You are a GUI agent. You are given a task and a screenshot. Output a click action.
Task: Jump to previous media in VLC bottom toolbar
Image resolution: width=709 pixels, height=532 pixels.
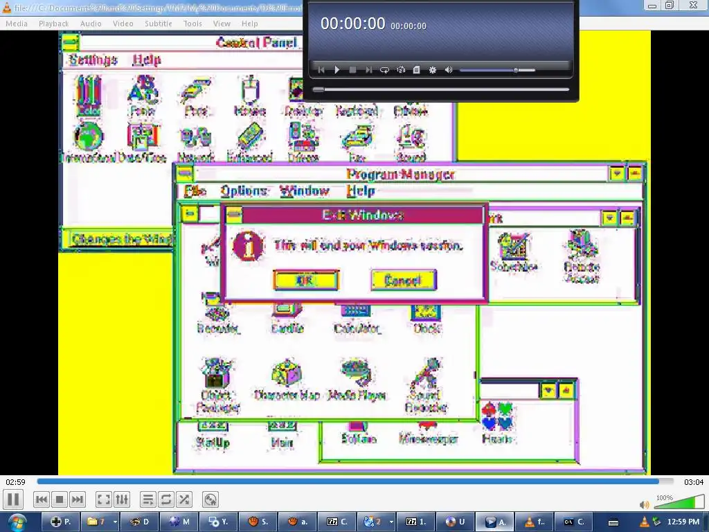41,500
